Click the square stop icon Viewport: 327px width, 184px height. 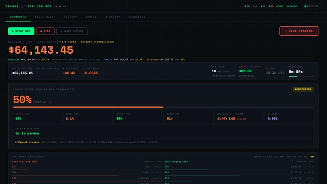(x=41, y=31)
